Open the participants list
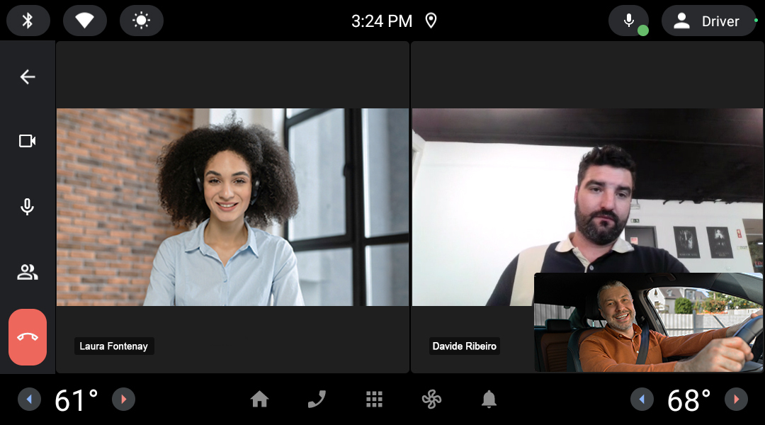The width and height of the screenshot is (765, 425). tap(28, 272)
